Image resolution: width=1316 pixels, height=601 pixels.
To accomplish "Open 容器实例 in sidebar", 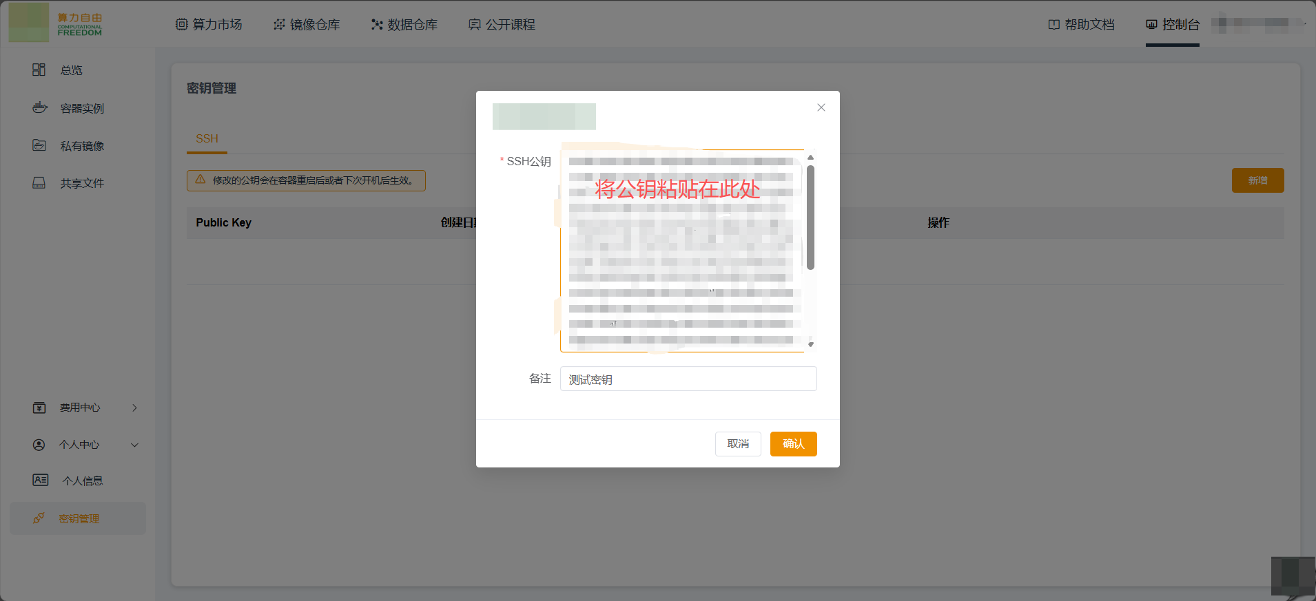I will click(82, 108).
